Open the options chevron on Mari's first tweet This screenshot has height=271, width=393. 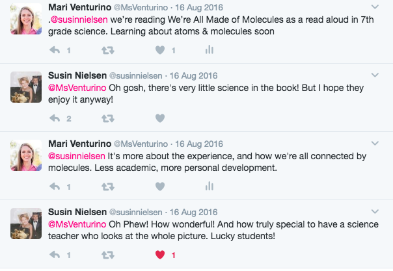click(x=374, y=6)
